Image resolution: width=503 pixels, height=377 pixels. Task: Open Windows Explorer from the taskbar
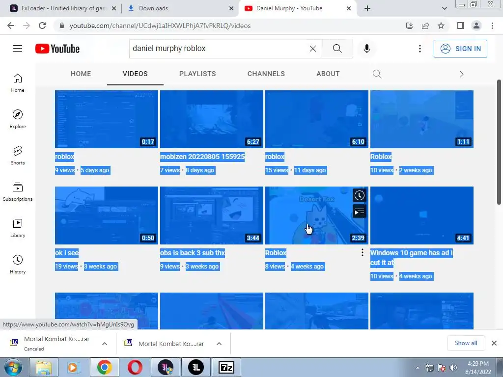44,367
